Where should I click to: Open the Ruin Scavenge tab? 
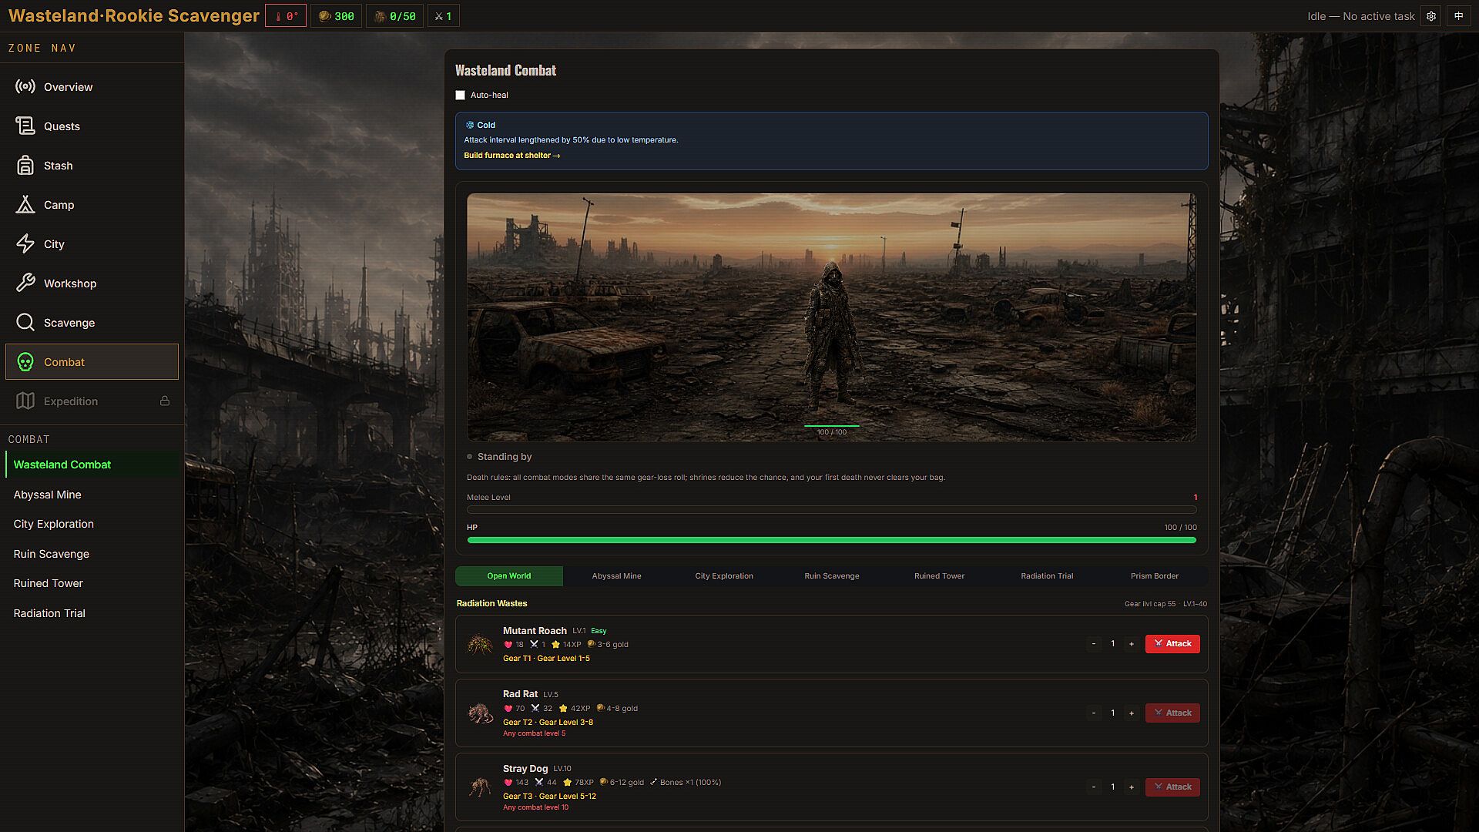832,576
